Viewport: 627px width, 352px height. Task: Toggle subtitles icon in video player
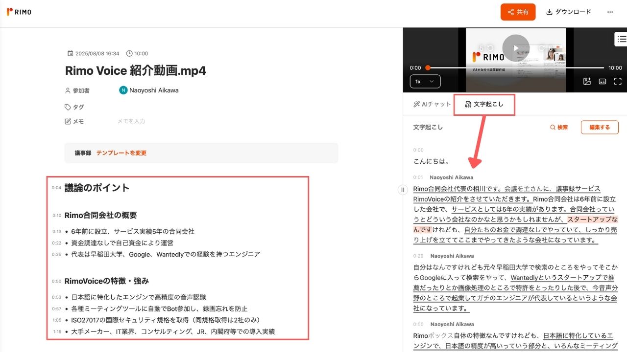pyautogui.click(x=603, y=82)
